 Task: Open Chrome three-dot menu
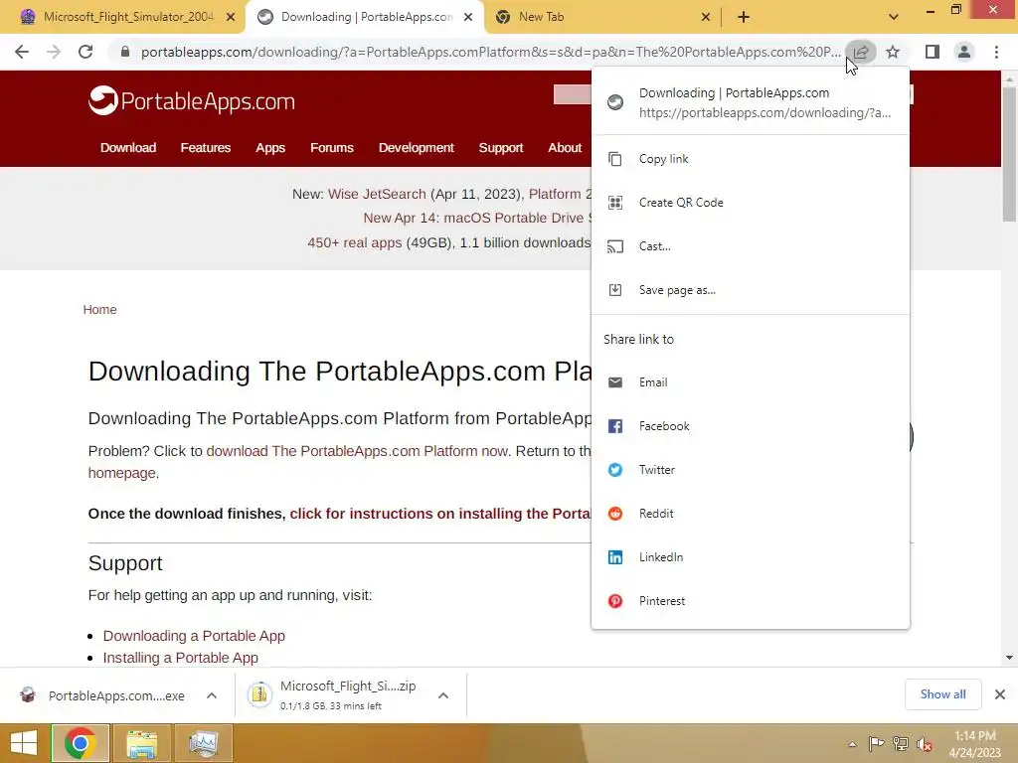[x=996, y=52]
